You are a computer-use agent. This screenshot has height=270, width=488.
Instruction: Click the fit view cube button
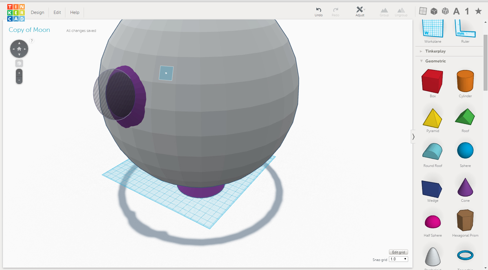pos(19,63)
